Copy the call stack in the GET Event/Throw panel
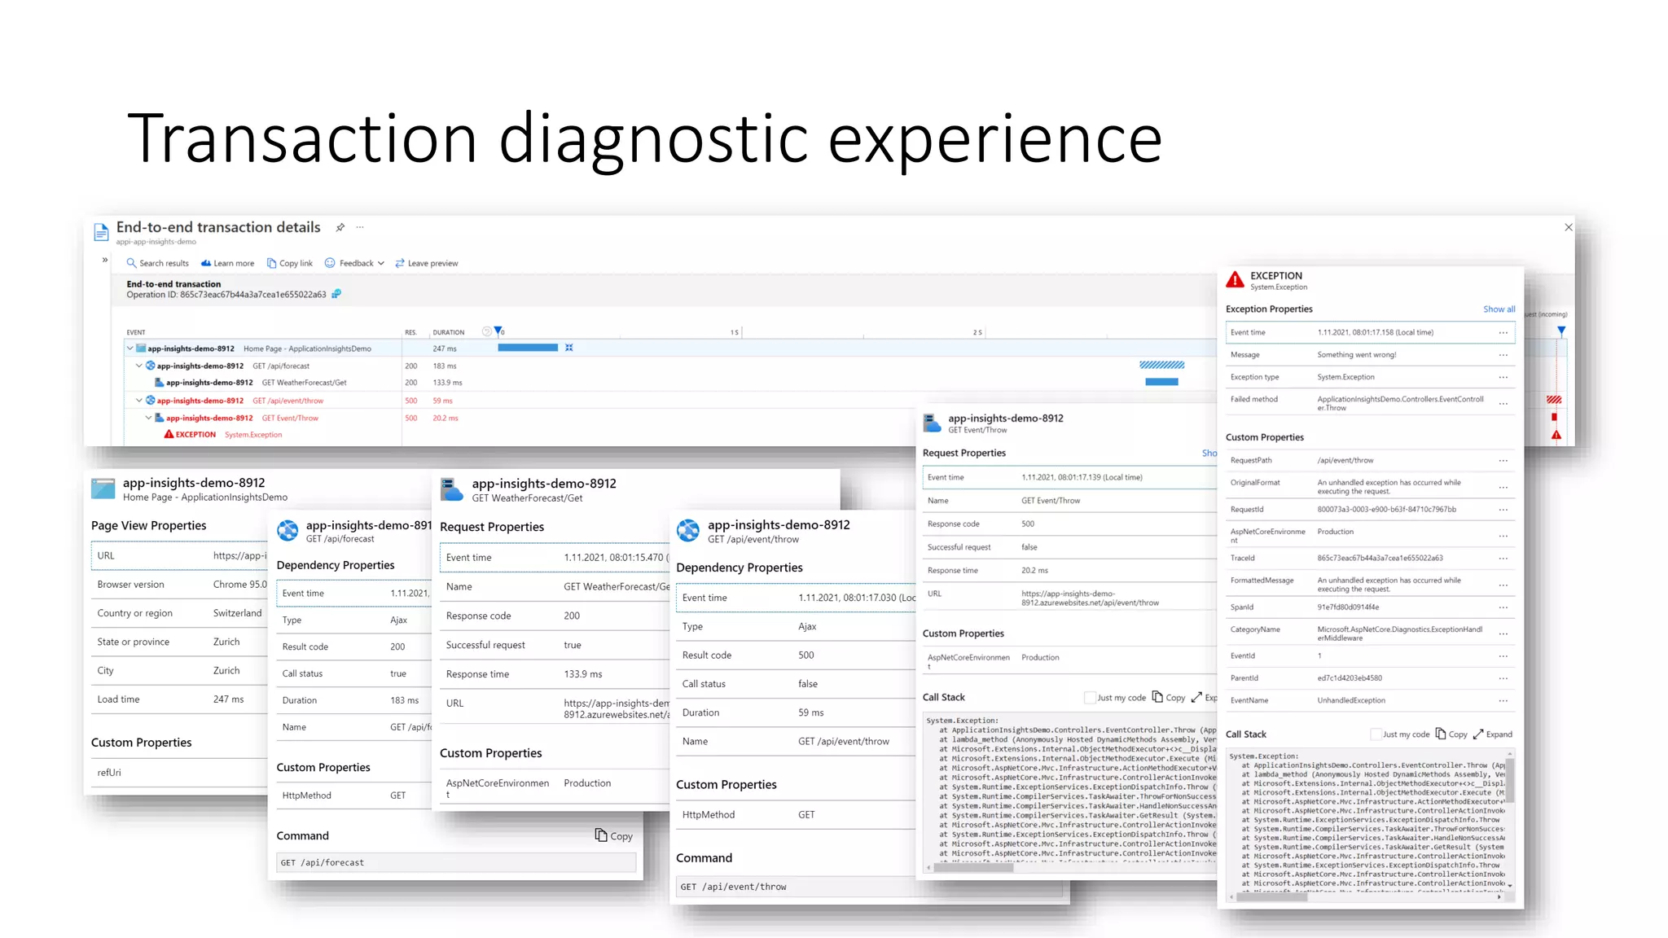Screen dimensions: 1668x938 point(1169,698)
